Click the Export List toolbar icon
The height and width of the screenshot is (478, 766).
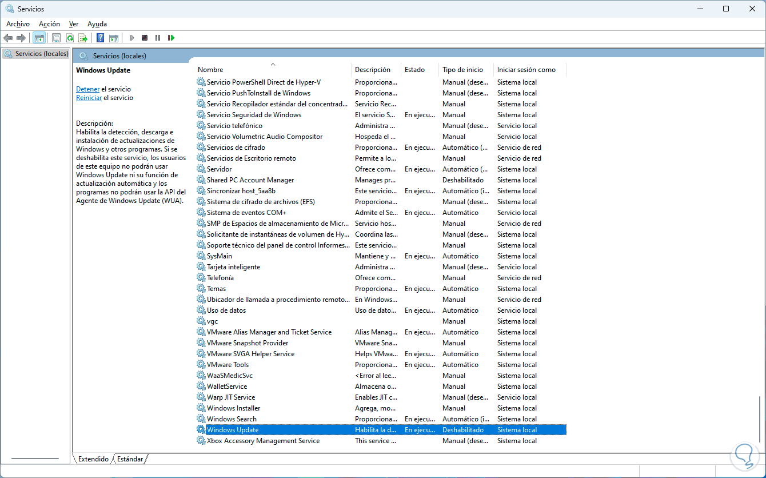pyautogui.click(x=83, y=38)
